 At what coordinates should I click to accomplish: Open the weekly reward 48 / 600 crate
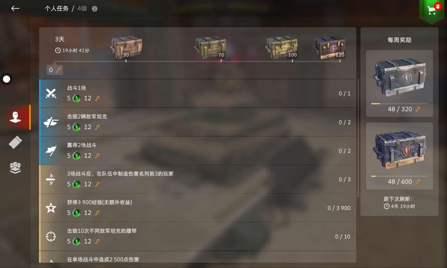(x=399, y=156)
